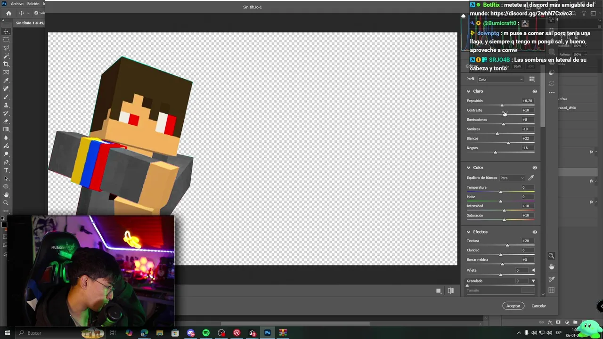Open Discord from the taskbar
The image size is (603, 339).
[190, 333]
